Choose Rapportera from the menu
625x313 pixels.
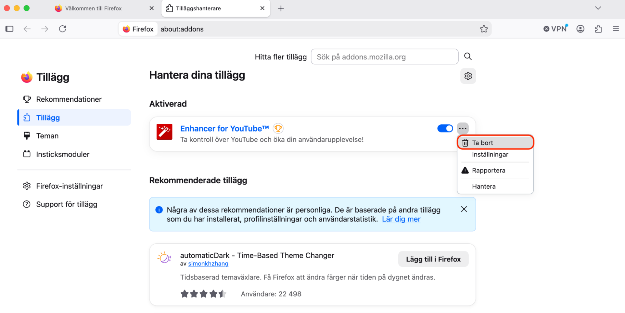point(495,171)
